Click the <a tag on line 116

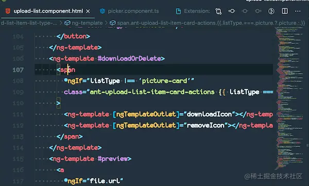60,170
